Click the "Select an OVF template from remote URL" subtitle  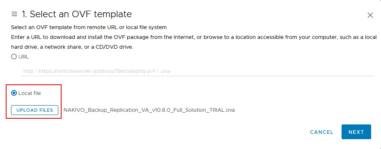tap(89, 27)
